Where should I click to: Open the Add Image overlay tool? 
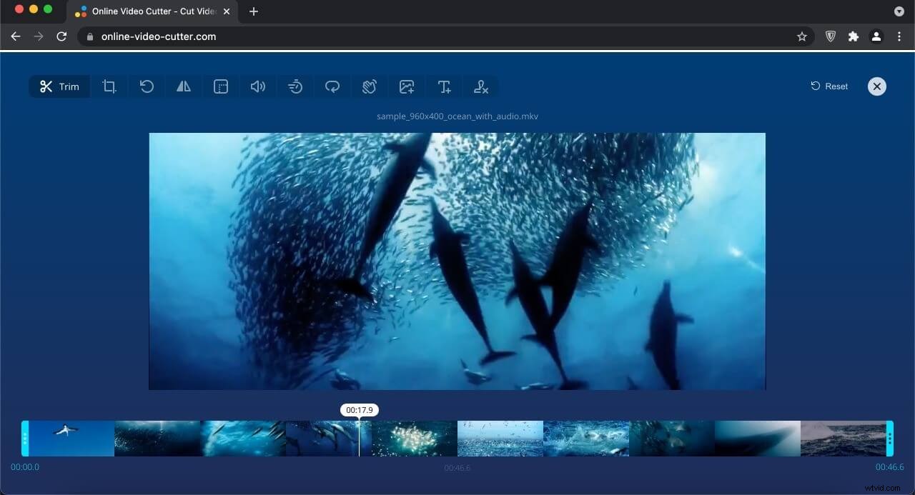coord(407,86)
